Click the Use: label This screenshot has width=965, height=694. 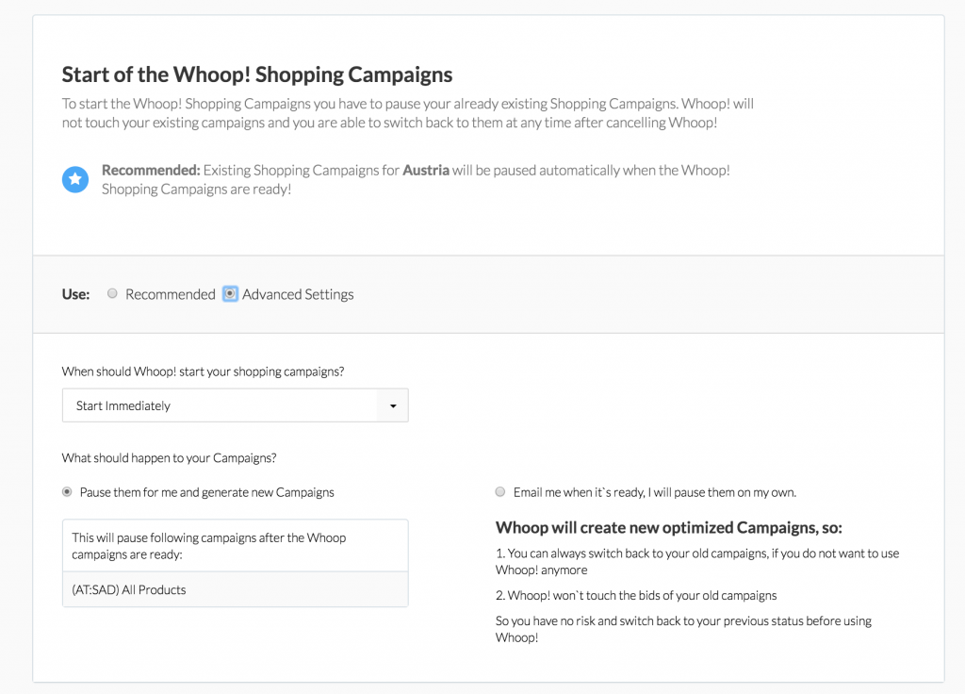(75, 294)
